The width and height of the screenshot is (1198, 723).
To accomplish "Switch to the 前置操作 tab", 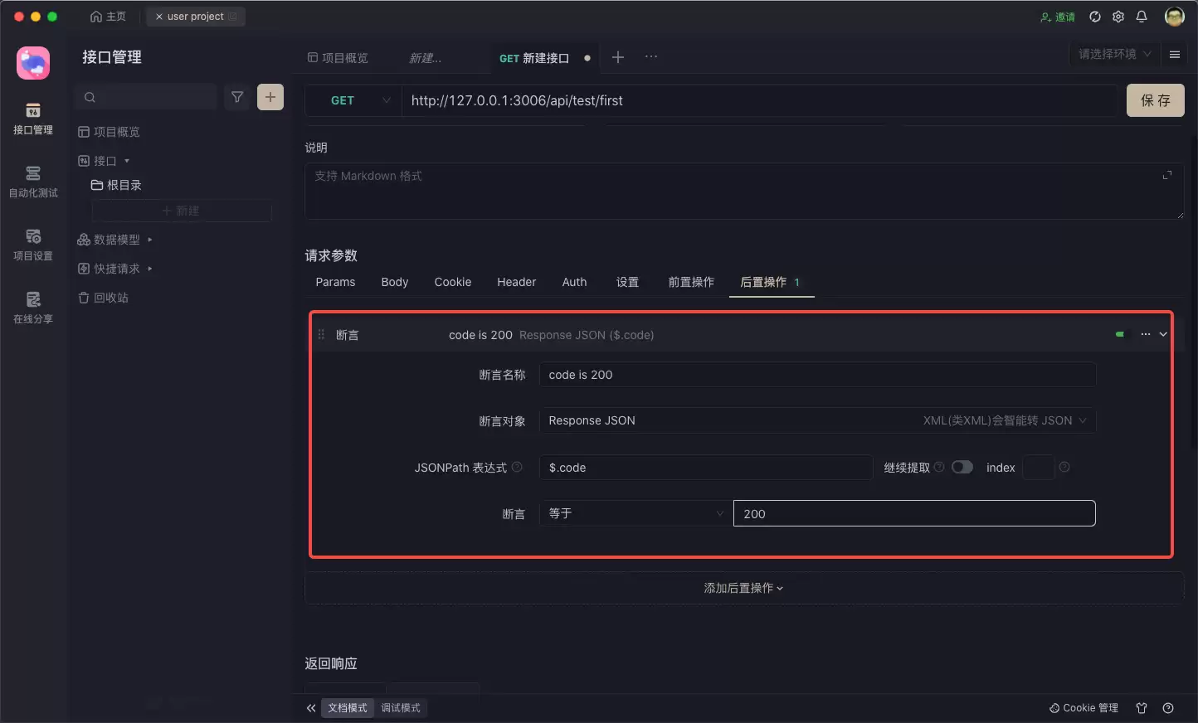I will pos(691,282).
